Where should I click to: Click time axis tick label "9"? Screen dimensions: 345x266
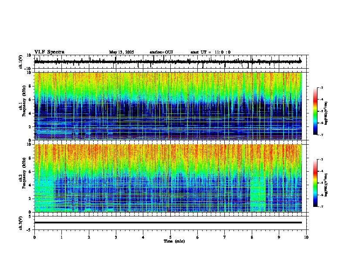point(279,237)
